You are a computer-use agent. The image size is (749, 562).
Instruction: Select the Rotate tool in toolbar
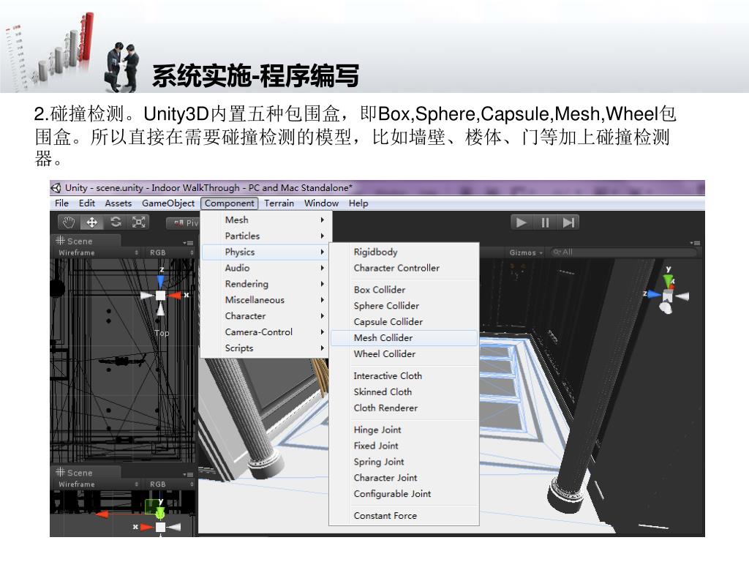pos(116,222)
